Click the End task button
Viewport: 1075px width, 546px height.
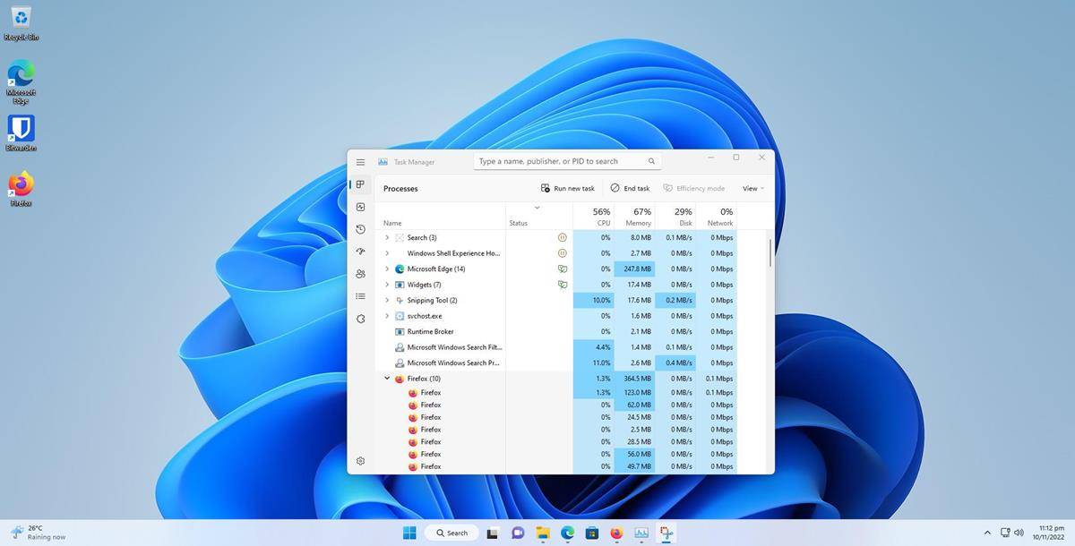pos(630,188)
